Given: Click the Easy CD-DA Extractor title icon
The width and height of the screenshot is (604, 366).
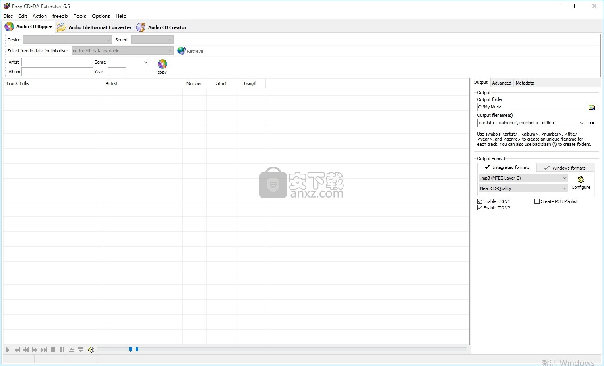Looking at the screenshot, I should coord(6,6).
